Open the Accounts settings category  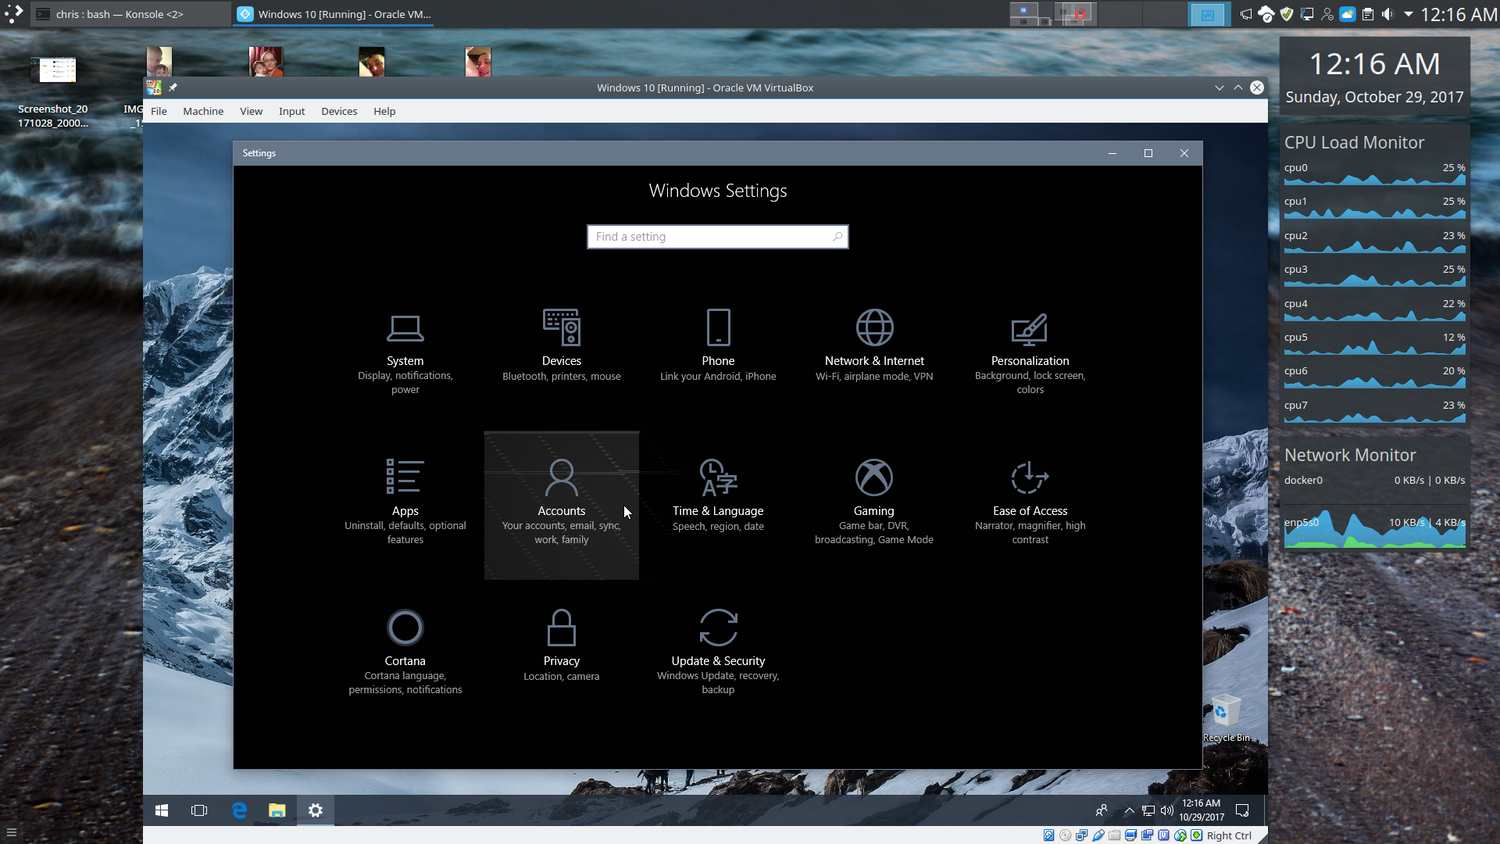562,505
